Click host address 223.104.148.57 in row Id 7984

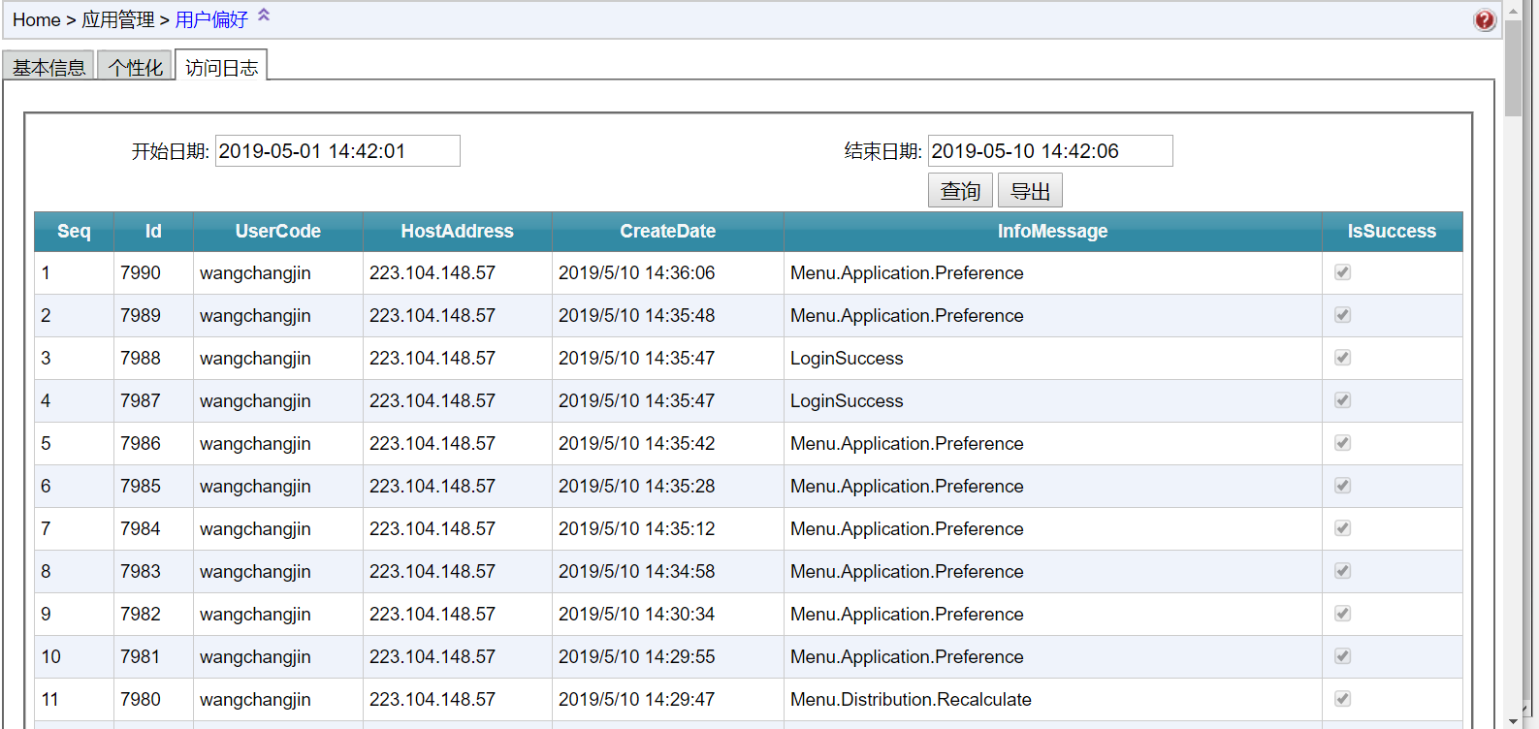[432, 529]
